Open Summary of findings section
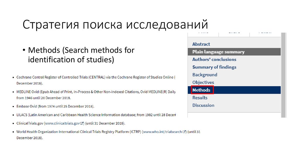Screen dimensions: 300x168 pyautogui.click(x=214, y=67)
